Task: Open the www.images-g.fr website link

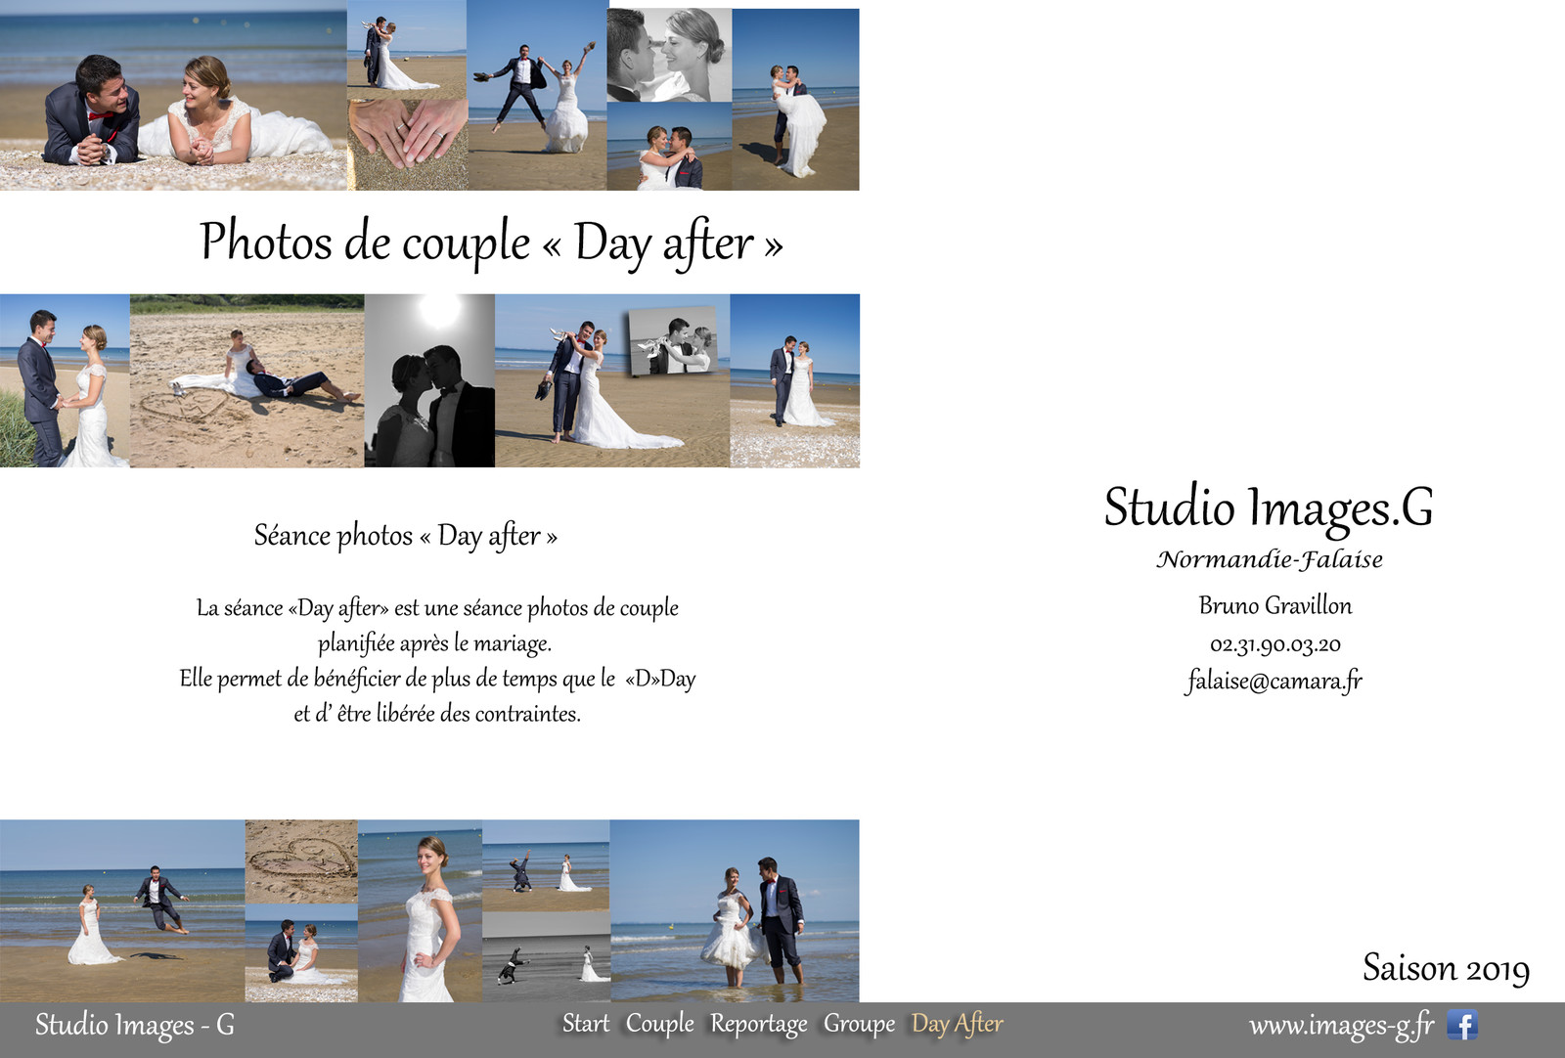Action: click(x=1340, y=1025)
